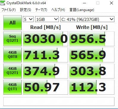Run all benchmarks with the All button
The image size is (118, 109).
coord(12,23)
